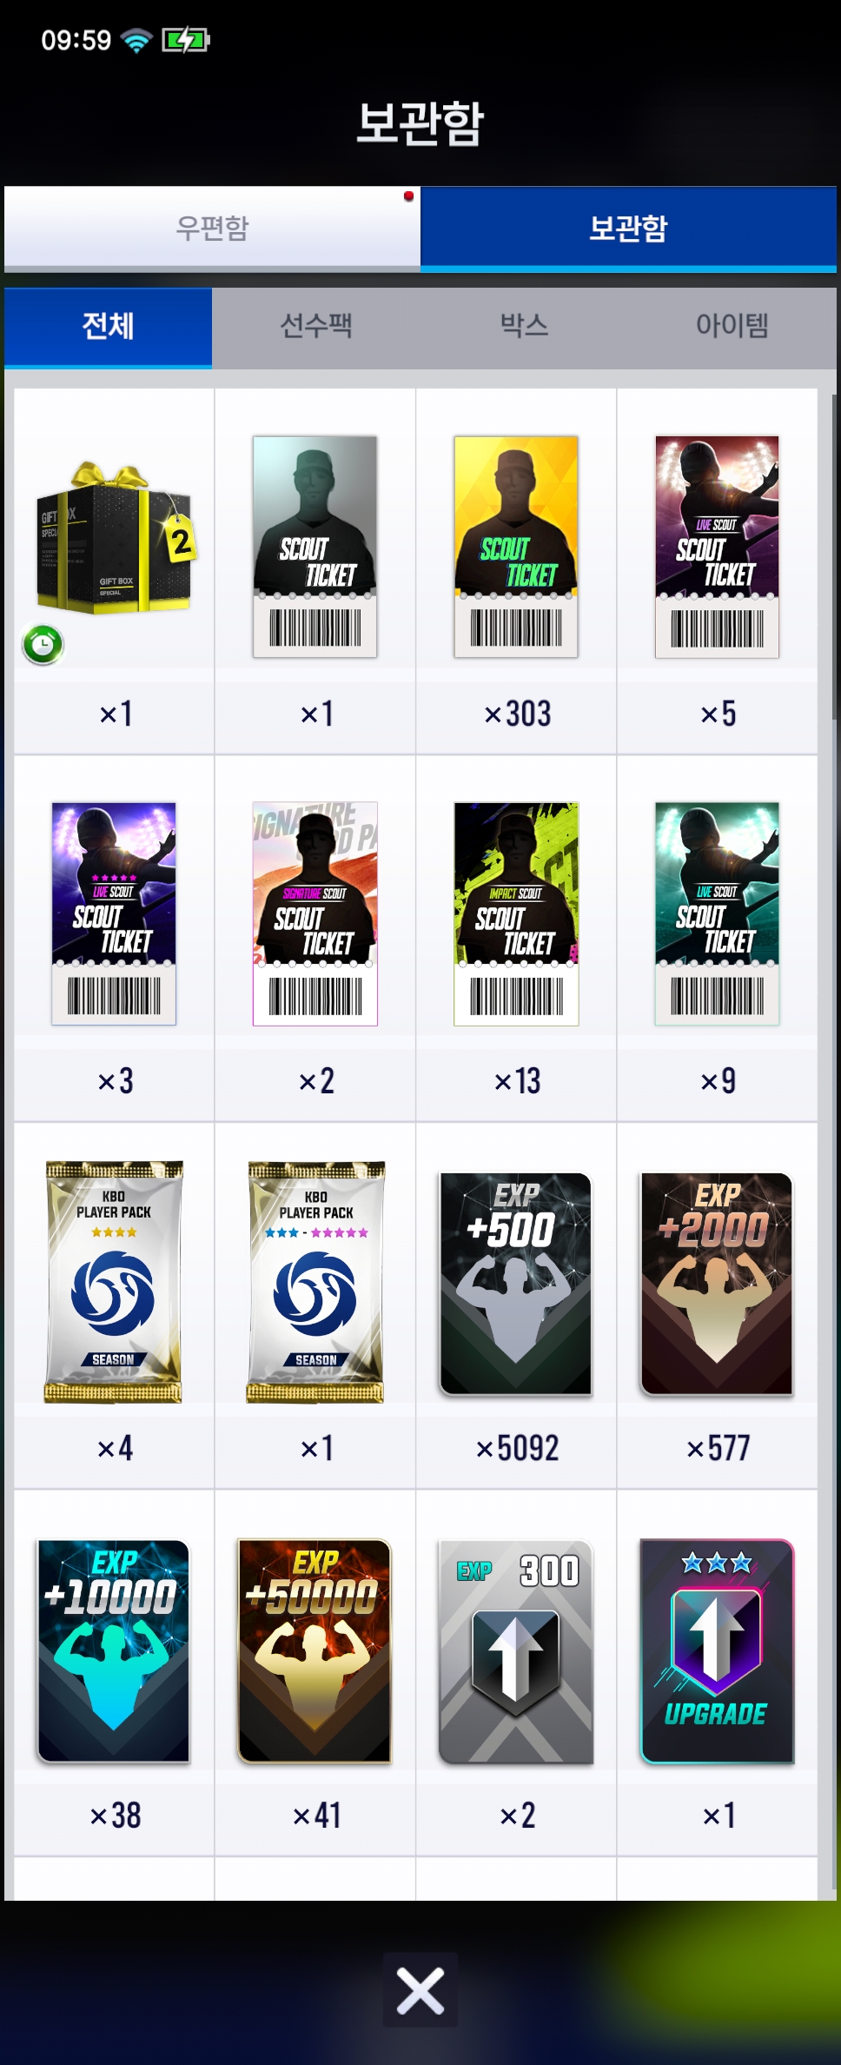Filter by 박스 category
The image size is (841, 2065).
pyautogui.click(x=524, y=327)
